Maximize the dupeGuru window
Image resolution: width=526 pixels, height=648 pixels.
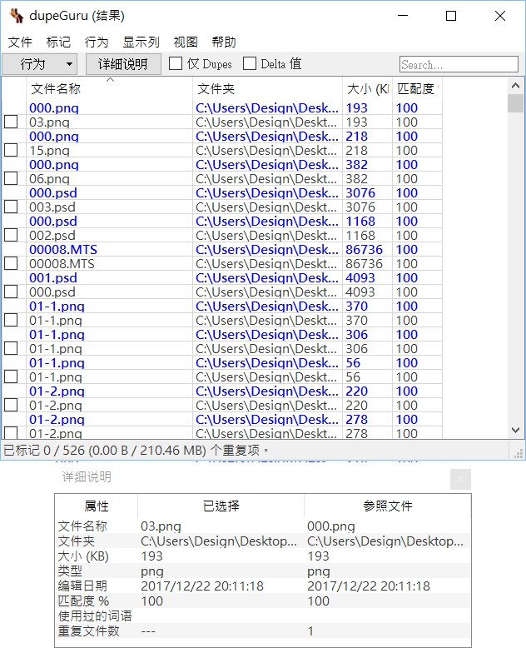coord(451,16)
